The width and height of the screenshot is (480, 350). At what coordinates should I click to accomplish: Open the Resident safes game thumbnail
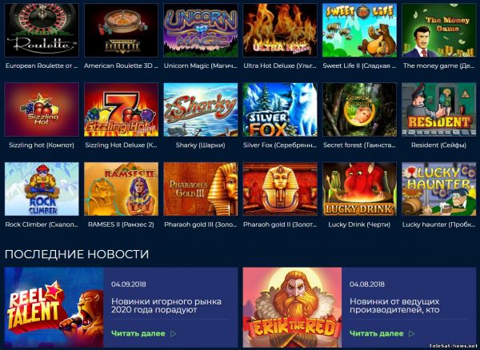(x=439, y=109)
